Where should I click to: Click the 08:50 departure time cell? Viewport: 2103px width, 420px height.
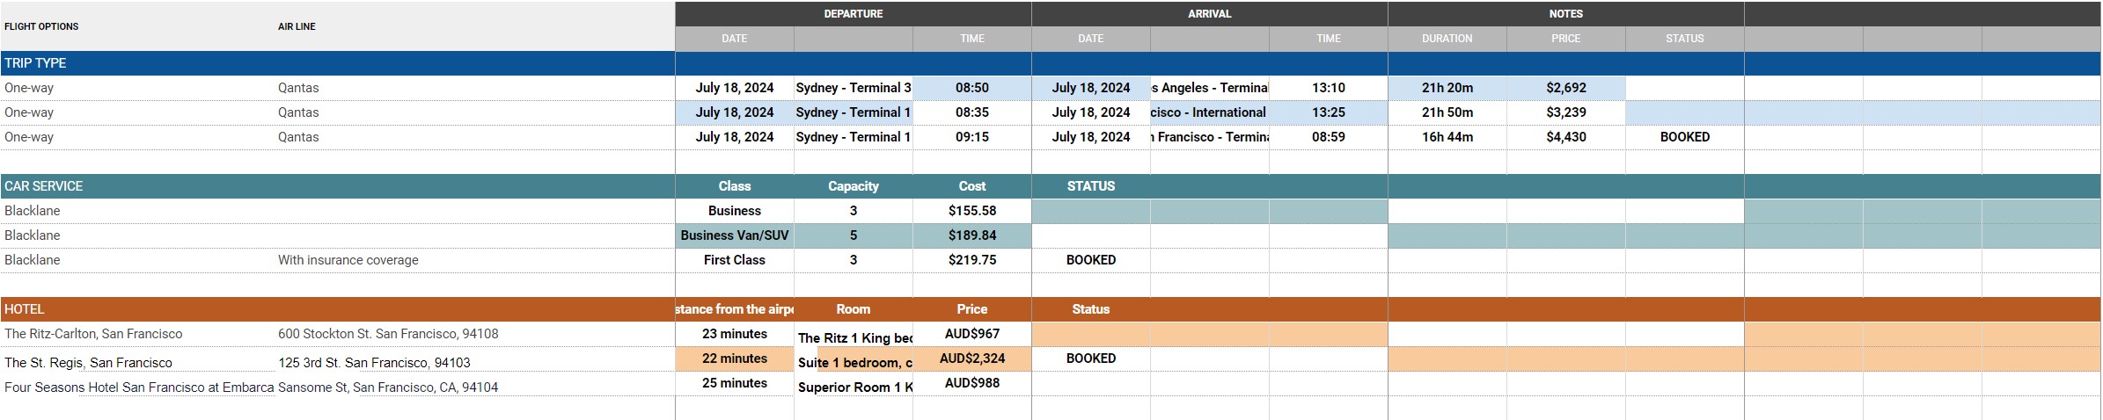click(971, 88)
